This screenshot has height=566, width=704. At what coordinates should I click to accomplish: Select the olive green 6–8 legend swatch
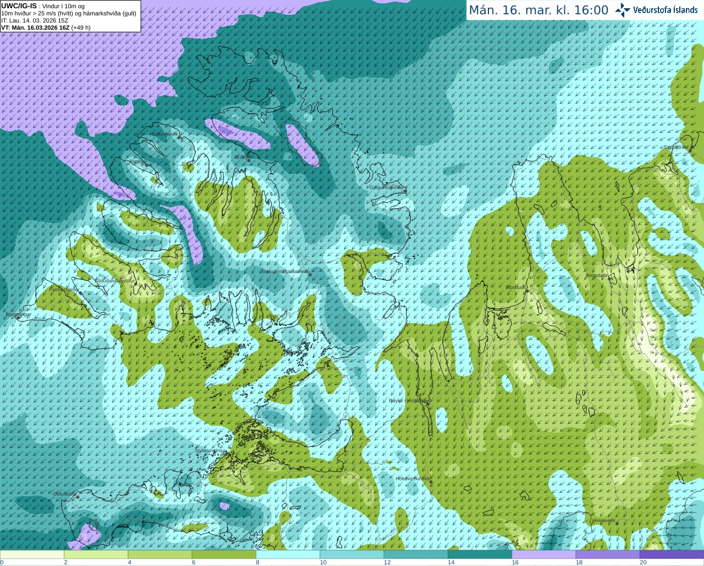coord(224,554)
